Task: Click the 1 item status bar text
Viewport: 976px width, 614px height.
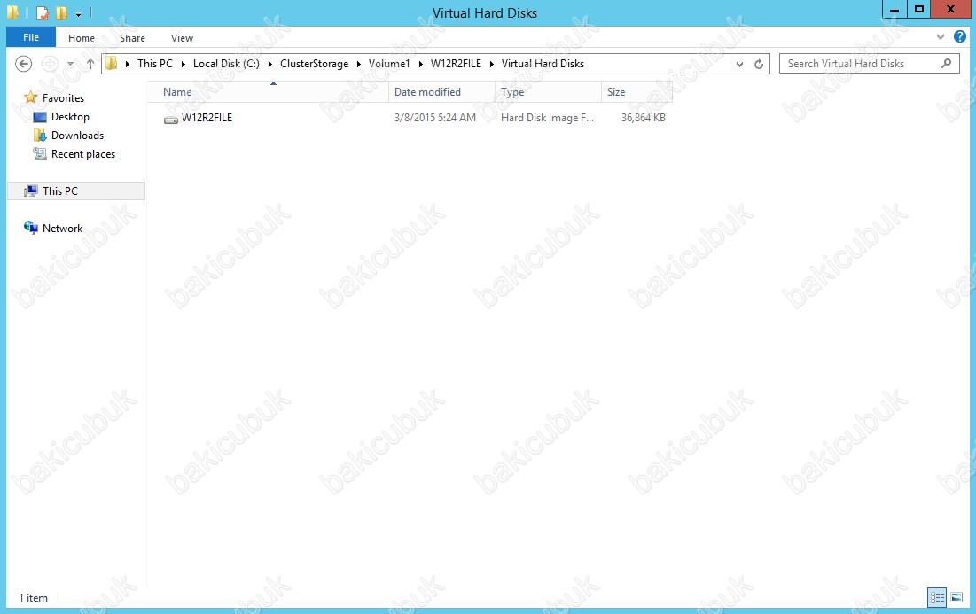Action: pyautogui.click(x=33, y=598)
